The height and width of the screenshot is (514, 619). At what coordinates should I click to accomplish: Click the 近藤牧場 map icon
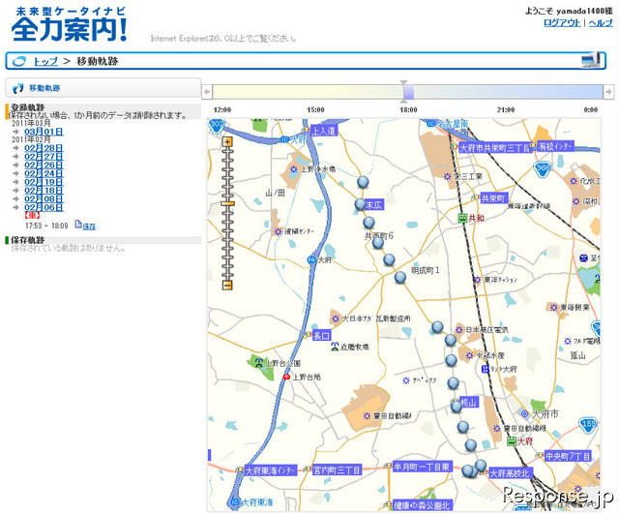point(335,347)
